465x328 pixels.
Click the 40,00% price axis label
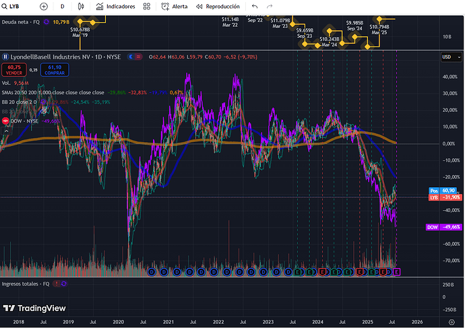450,77
